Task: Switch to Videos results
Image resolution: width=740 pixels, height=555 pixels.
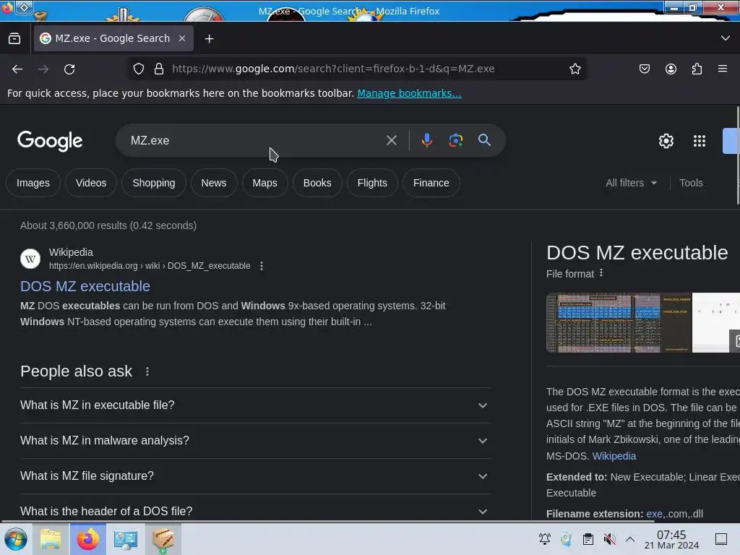Action: coord(91,183)
